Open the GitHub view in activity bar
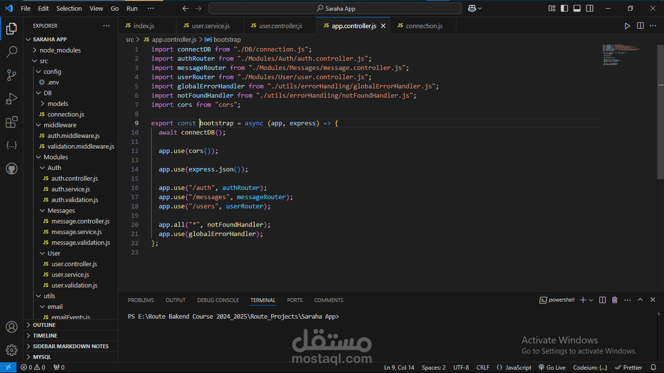Image resolution: width=664 pixels, height=373 pixels. point(12,169)
